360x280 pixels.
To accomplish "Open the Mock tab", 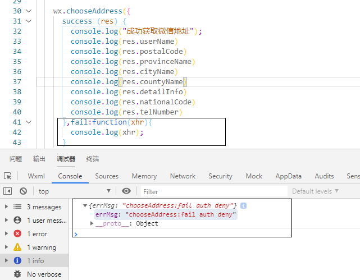I will 254,176.
